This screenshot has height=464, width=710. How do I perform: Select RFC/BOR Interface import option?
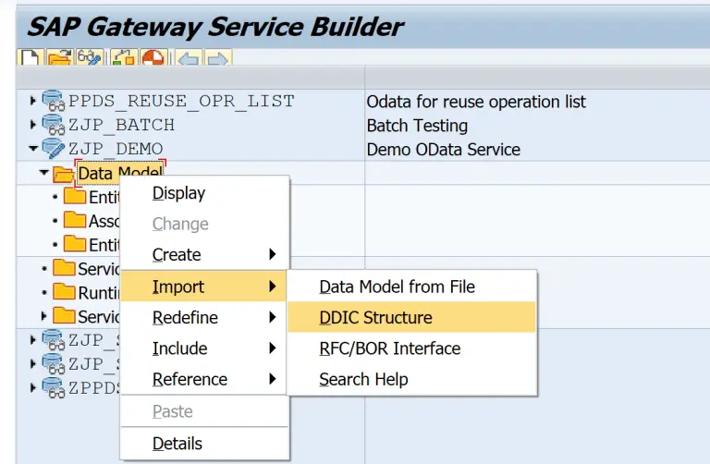point(389,348)
